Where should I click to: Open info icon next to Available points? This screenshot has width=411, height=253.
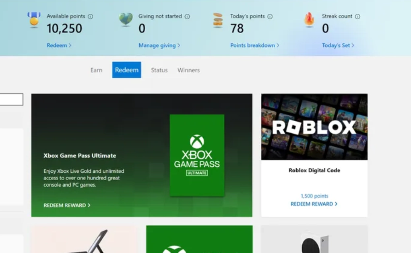(x=91, y=16)
